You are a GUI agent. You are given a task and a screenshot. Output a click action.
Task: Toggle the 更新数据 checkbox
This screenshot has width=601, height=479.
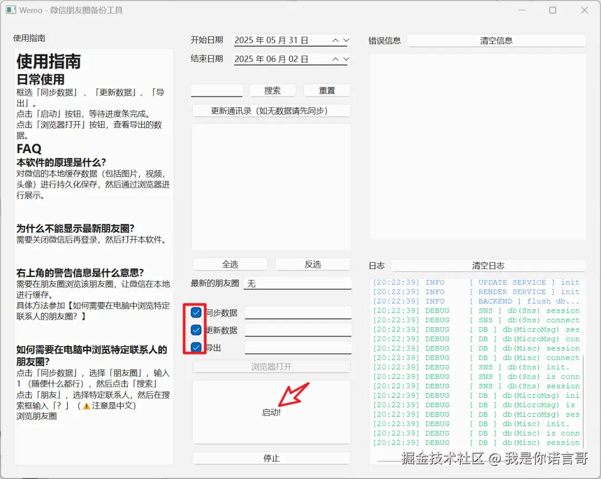coord(196,330)
